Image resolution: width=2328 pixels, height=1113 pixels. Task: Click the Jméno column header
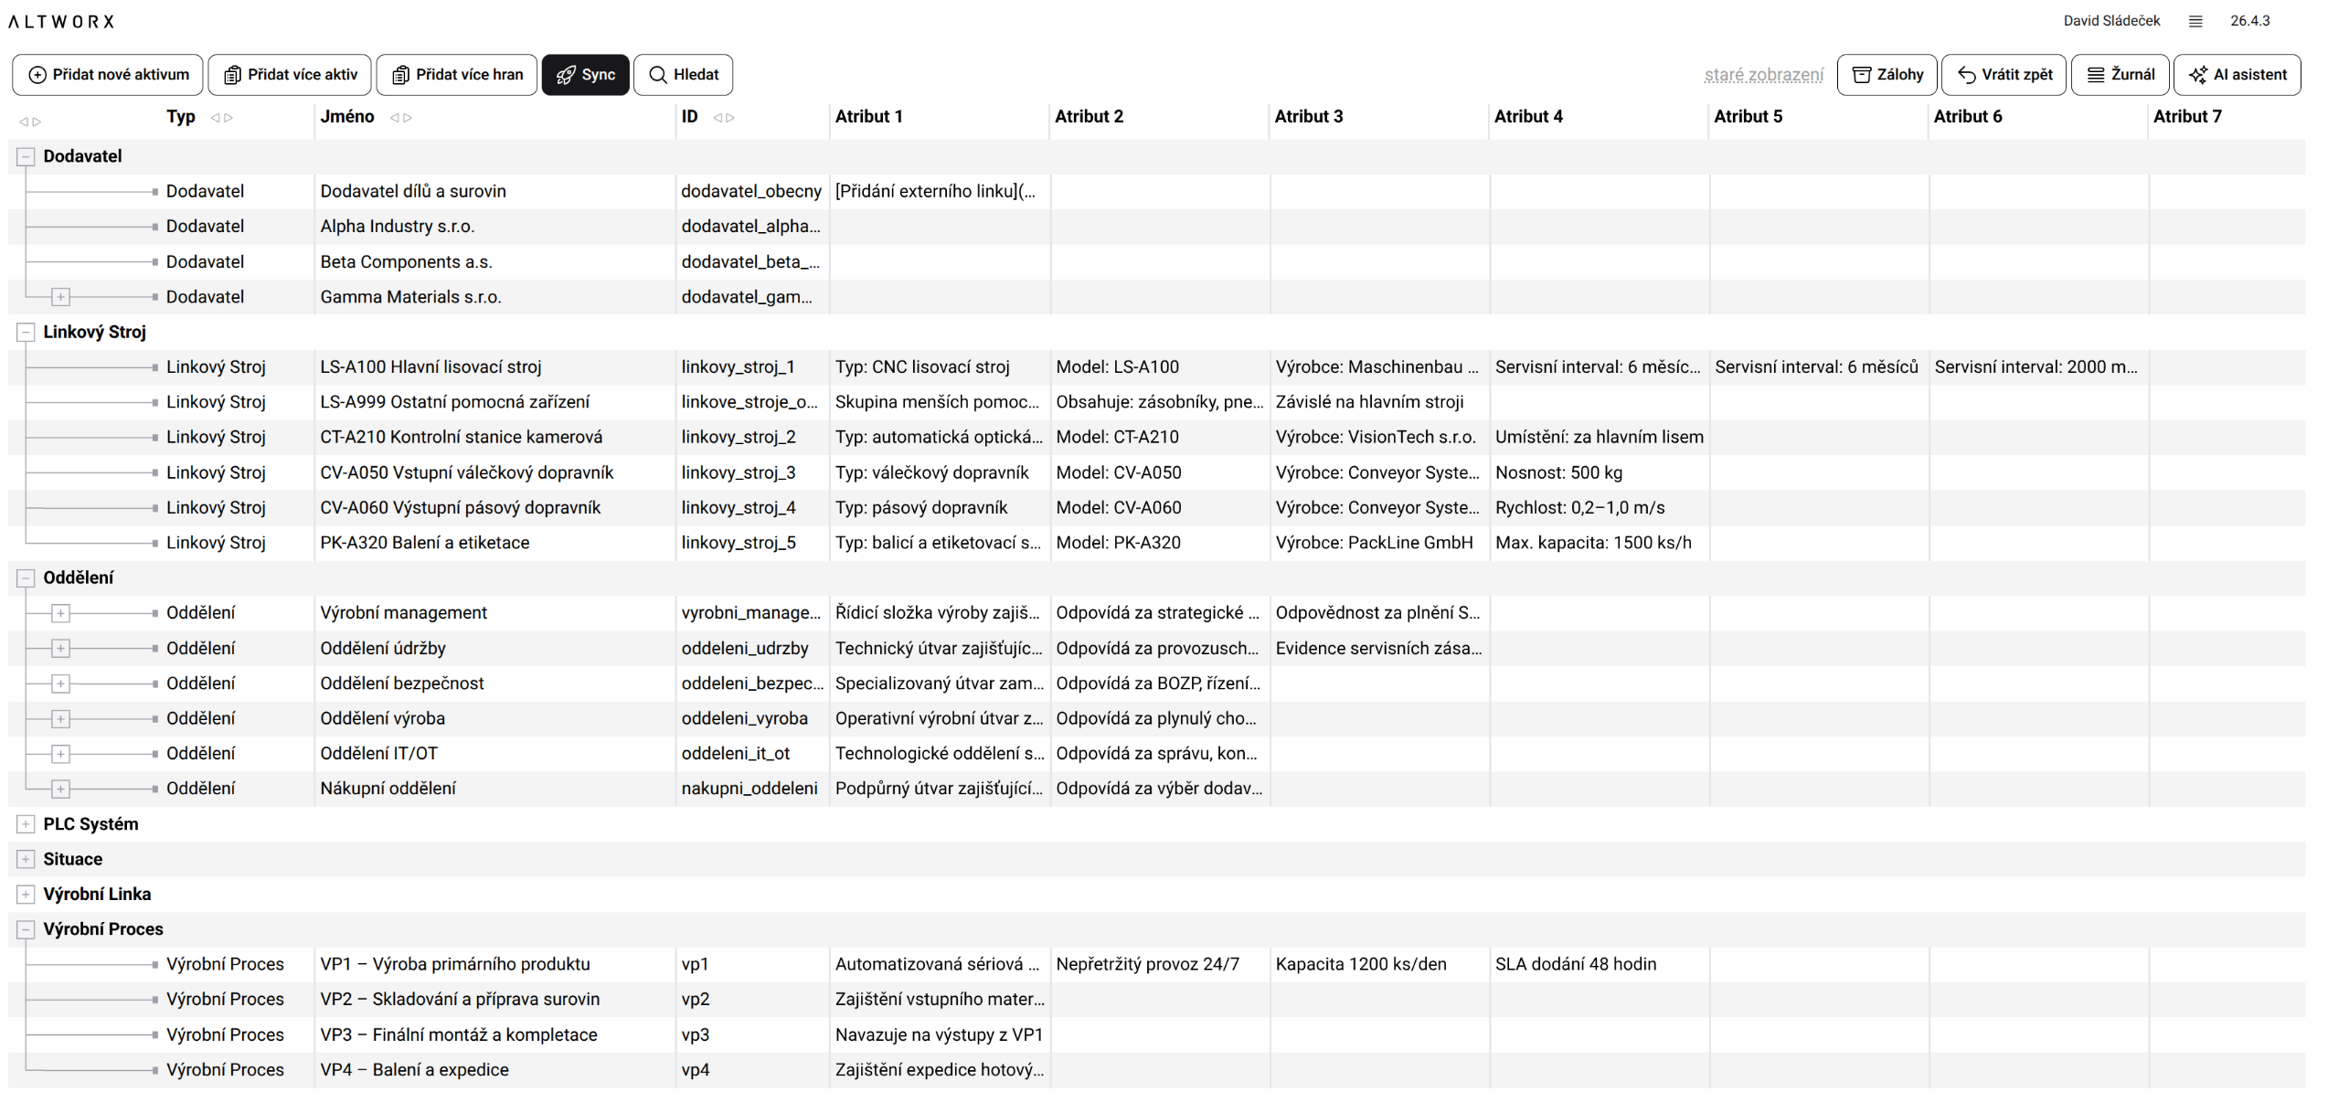tap(349, 117)
